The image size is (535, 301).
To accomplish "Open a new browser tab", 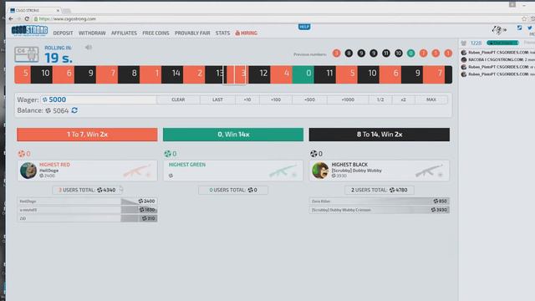I will 67,11.
